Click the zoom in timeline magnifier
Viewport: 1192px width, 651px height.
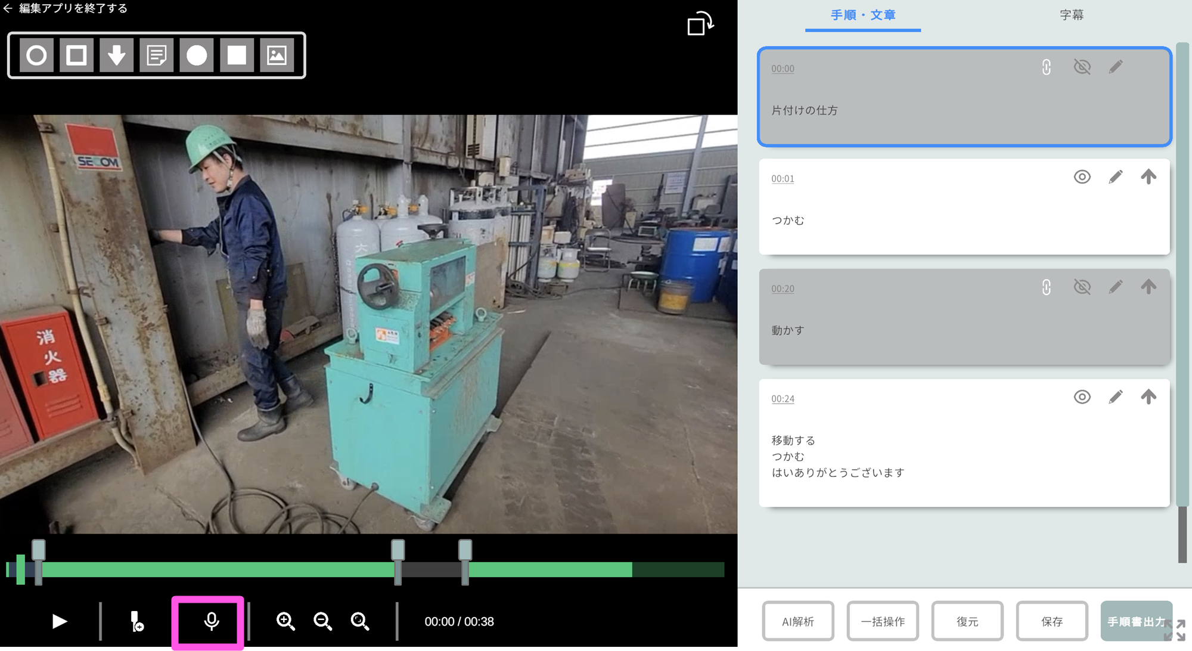tap(285, 621)
